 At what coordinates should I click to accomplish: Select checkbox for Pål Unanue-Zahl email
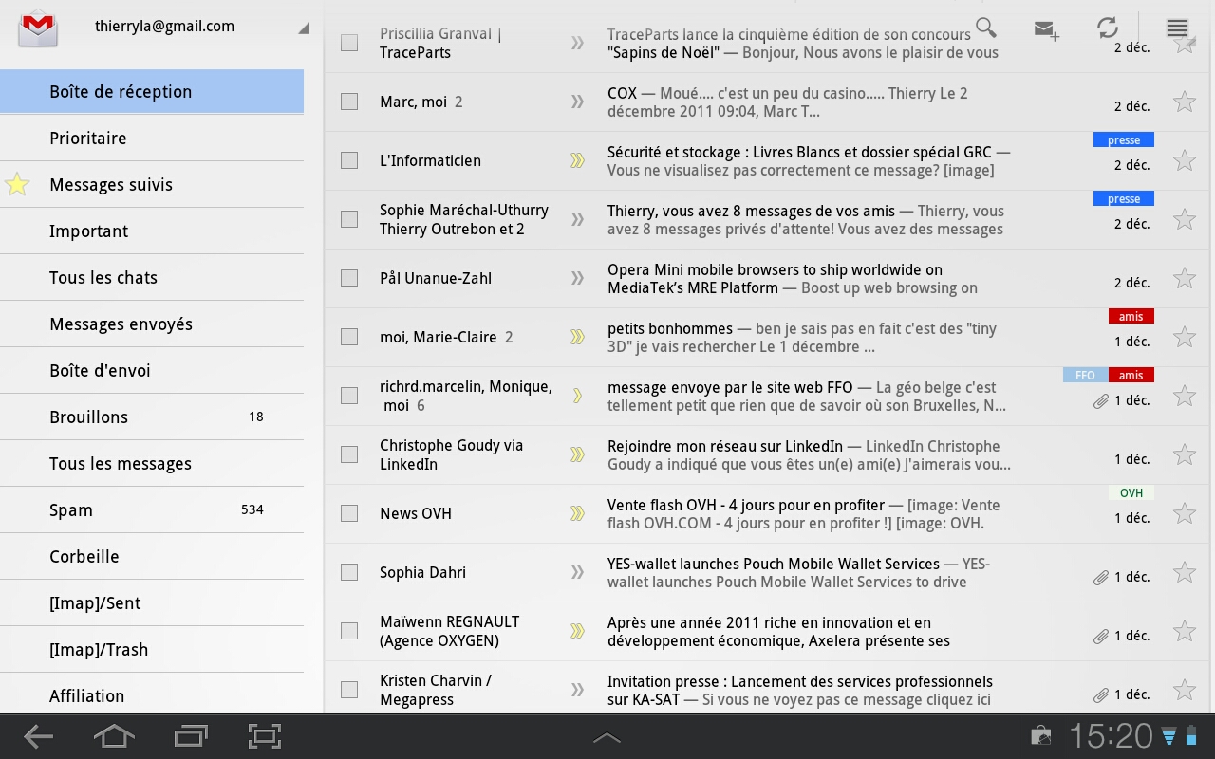coord(349,278)
